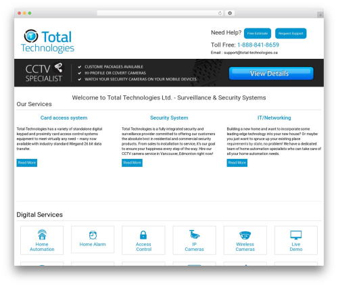Screen dimensions: 338x286
Task: Select the Home Automation house icon
Action: tap(42, 235)
